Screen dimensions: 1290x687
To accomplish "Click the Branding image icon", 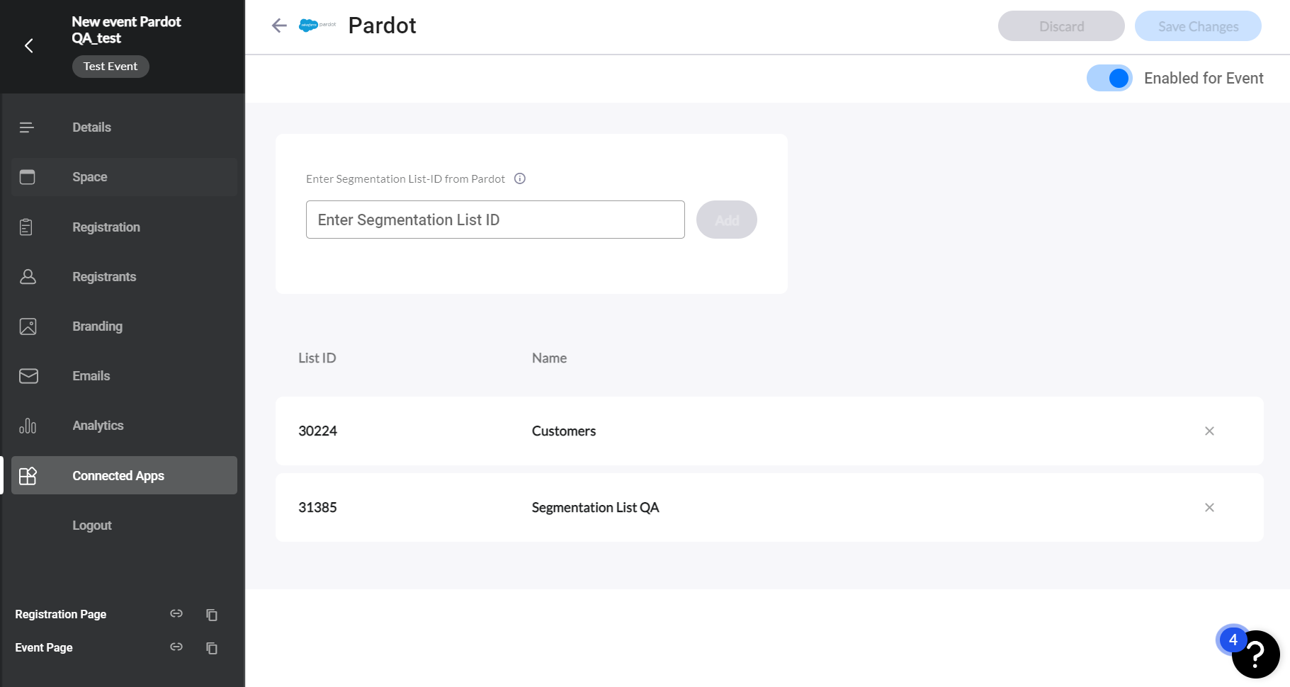I will (x=28, y=327).
